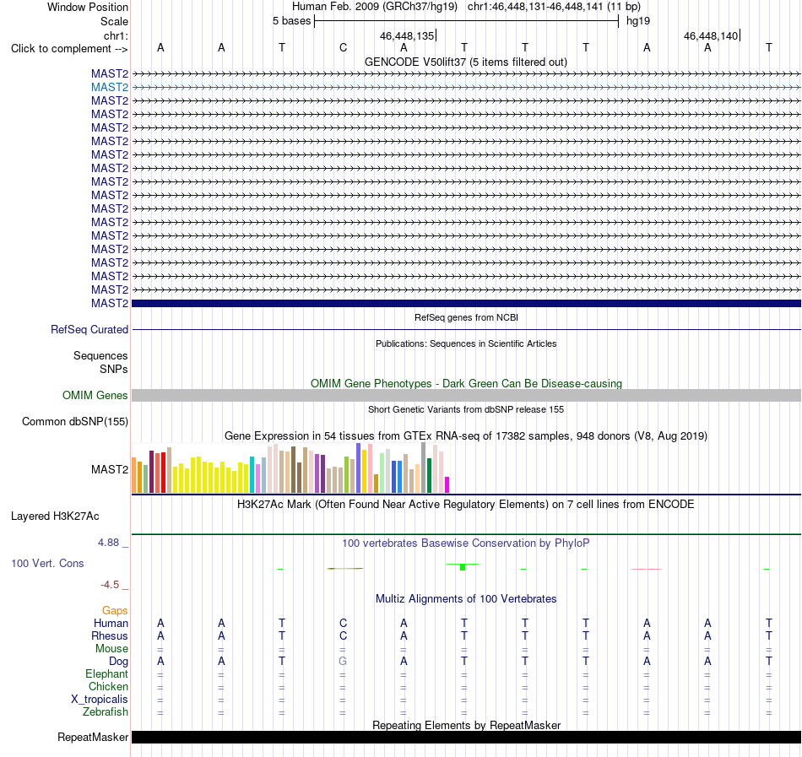Open 'Publications: Sequences in Scientific Articles' title
Viewport: 802px width, 757px height.
[x=466, y=343]
